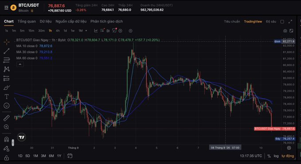Toggle the square checkbox near Độ sâu
Viewport: 301px width, 164px height.
click(x=282, y=22)
